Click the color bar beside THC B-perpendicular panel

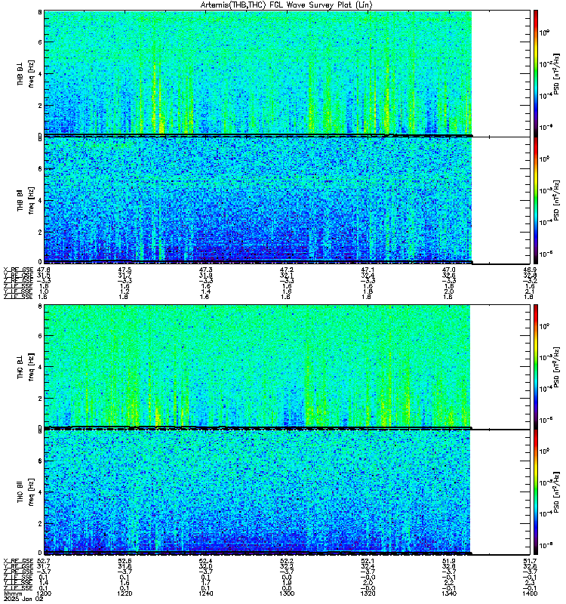pos(536,367)
